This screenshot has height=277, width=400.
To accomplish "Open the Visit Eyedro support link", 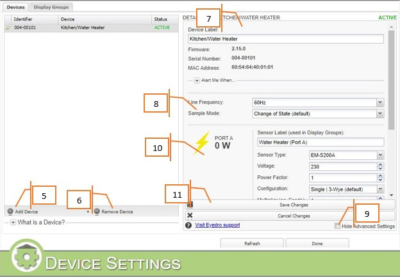I will point(217,225).
